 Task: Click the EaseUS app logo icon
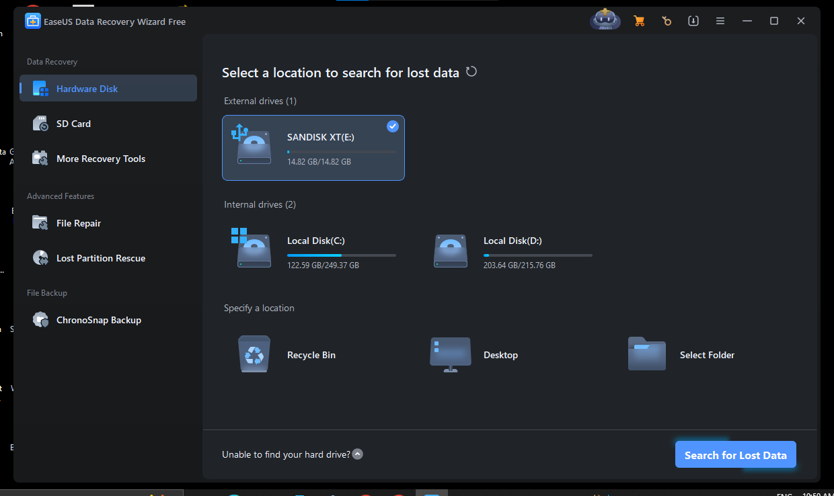[32, 22]
